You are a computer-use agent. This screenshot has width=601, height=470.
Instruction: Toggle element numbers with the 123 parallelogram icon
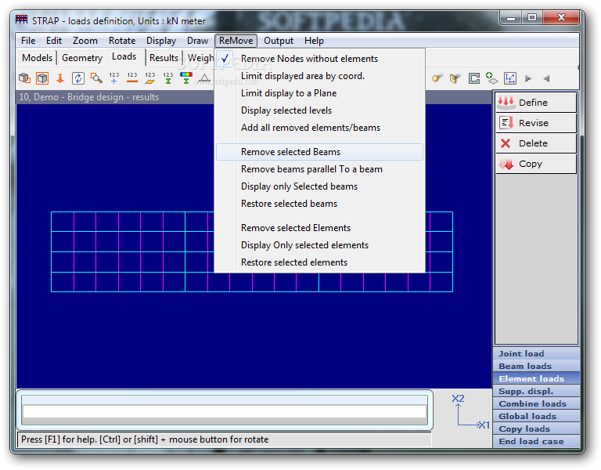tap(150, 78)
